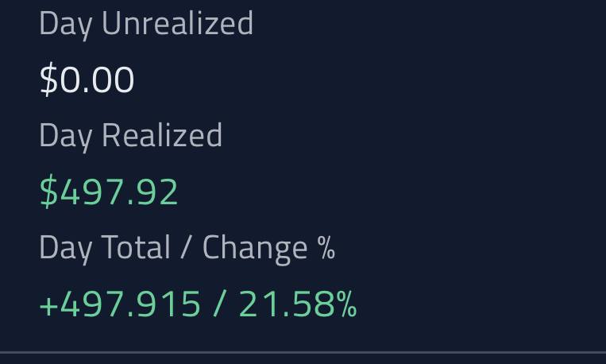The width and height of the screenshot is (606, 364).
Task: Tap the word Realized in Day Realized
Action: [x=162, y=136]
